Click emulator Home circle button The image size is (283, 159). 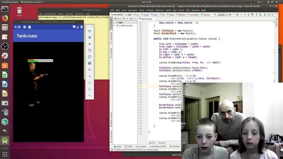coord(89,83)
